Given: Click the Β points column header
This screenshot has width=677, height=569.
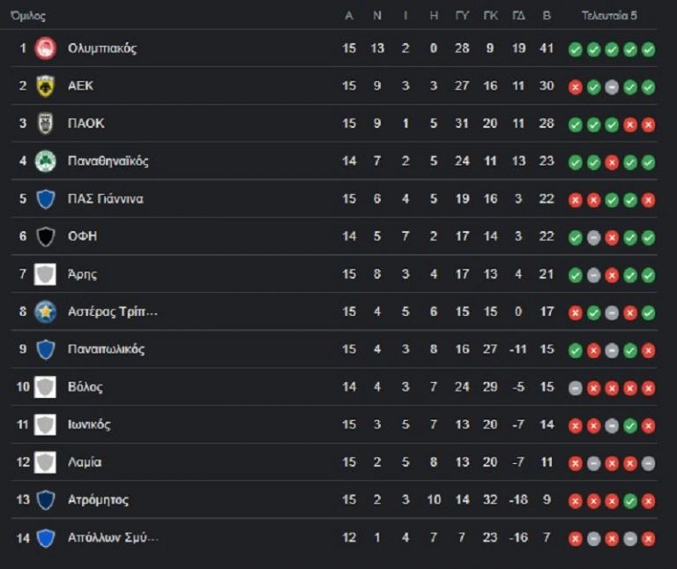Looking at the screenshot, I should point(547,16).
